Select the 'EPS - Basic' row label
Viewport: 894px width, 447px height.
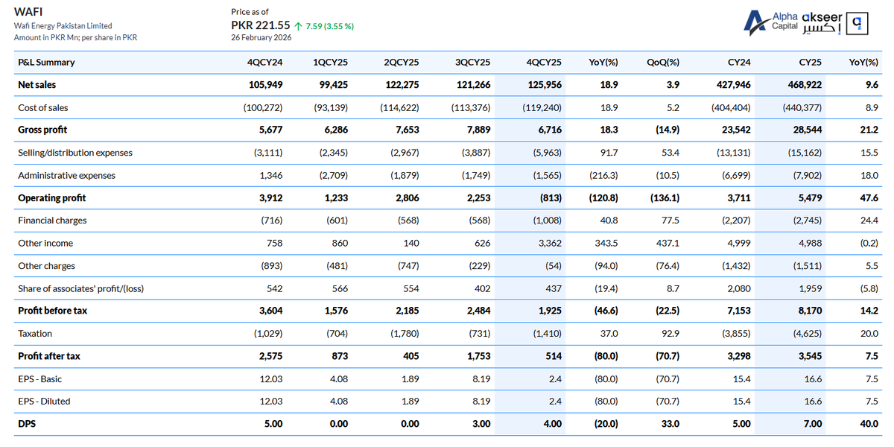click(x=40, y=379)
